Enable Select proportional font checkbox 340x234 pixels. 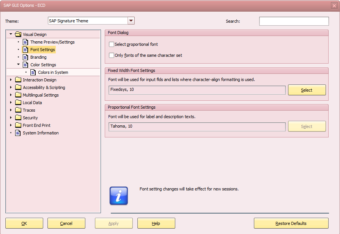point(112,44)
